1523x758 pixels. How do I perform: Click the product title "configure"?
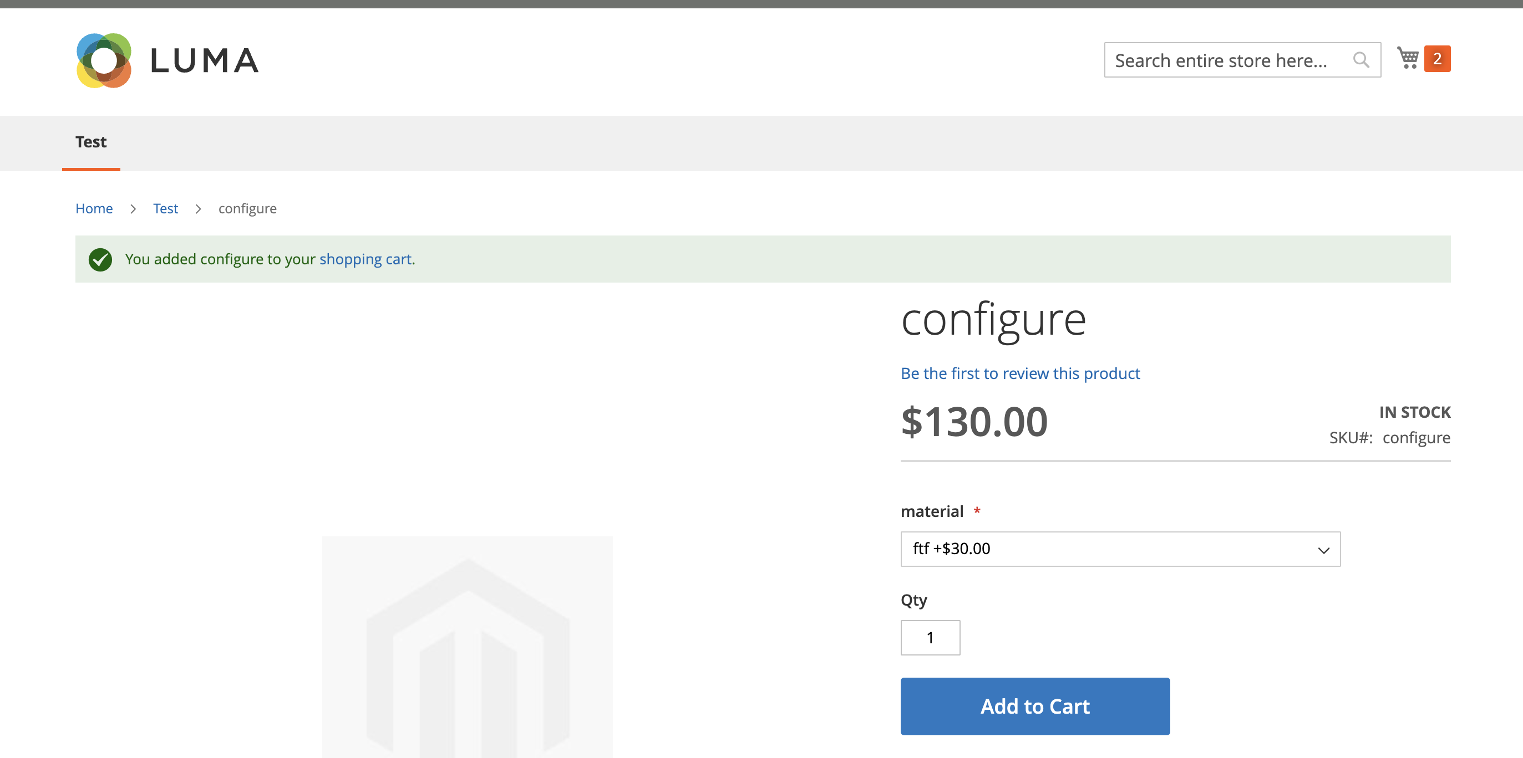[993, 319]
